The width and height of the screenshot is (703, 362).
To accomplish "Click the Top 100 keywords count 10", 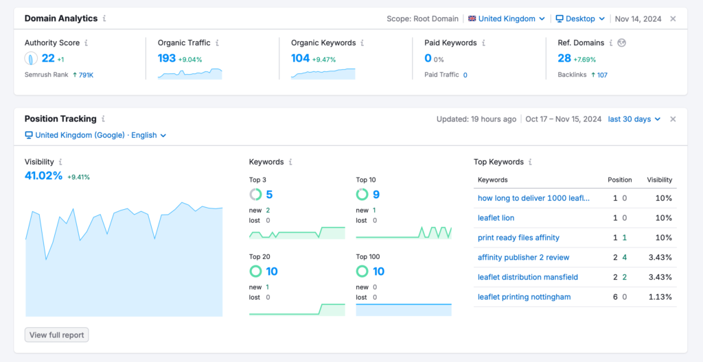I will (378, 271).
